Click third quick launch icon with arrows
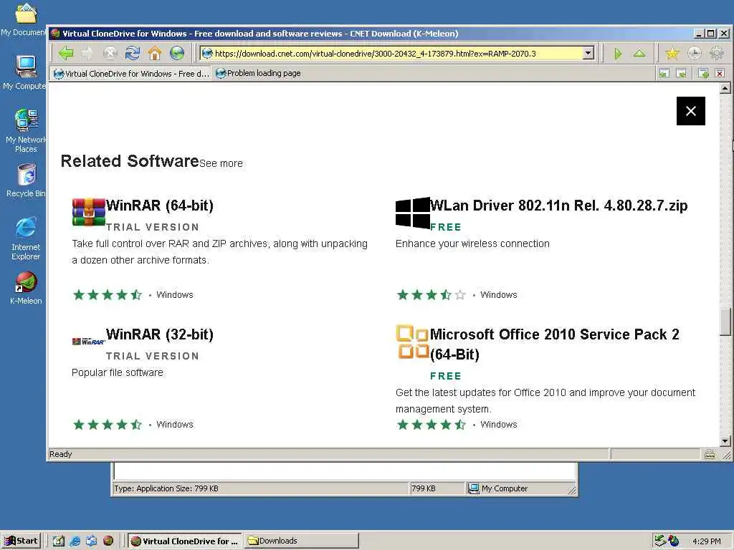734x550 pixels. (91, 541)
